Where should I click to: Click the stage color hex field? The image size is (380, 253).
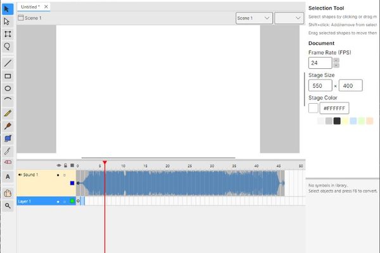[x=334, y=108]
